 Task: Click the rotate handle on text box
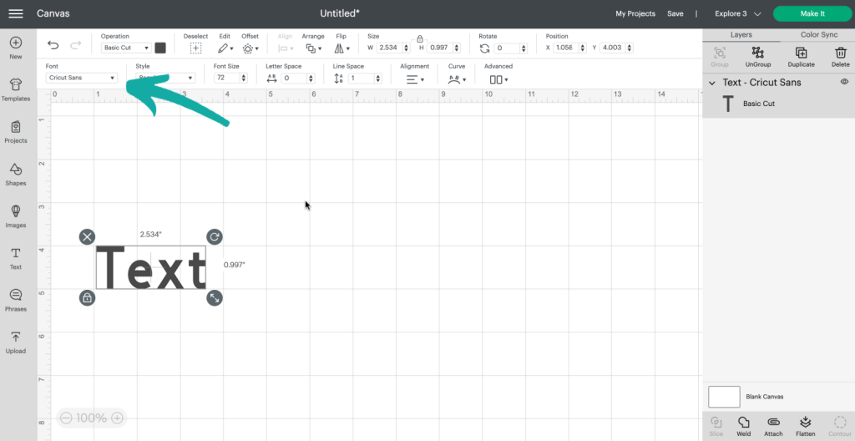coord(215,236)
